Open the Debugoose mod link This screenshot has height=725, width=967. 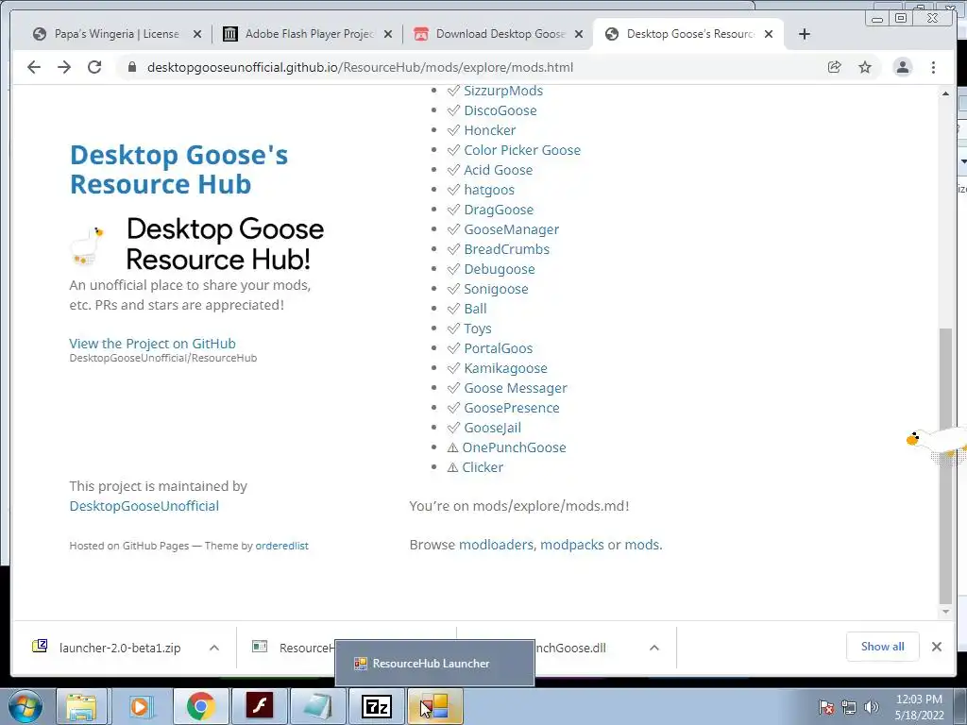point(500,269)
